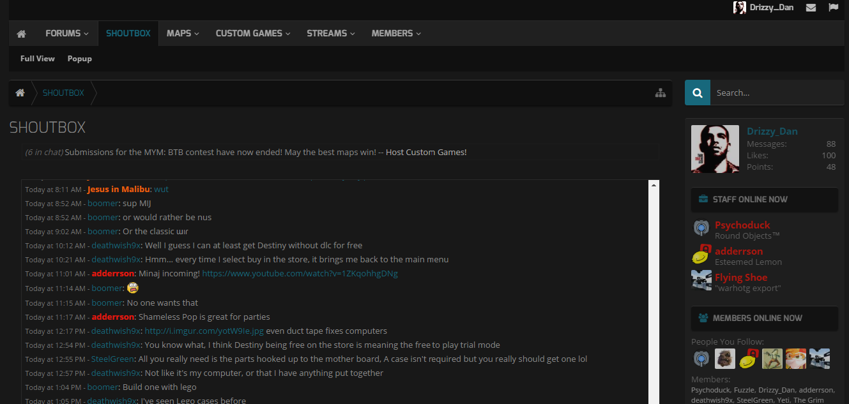
Task: Open the Popup shoutbox view
Action: click(x=80, y=59)
